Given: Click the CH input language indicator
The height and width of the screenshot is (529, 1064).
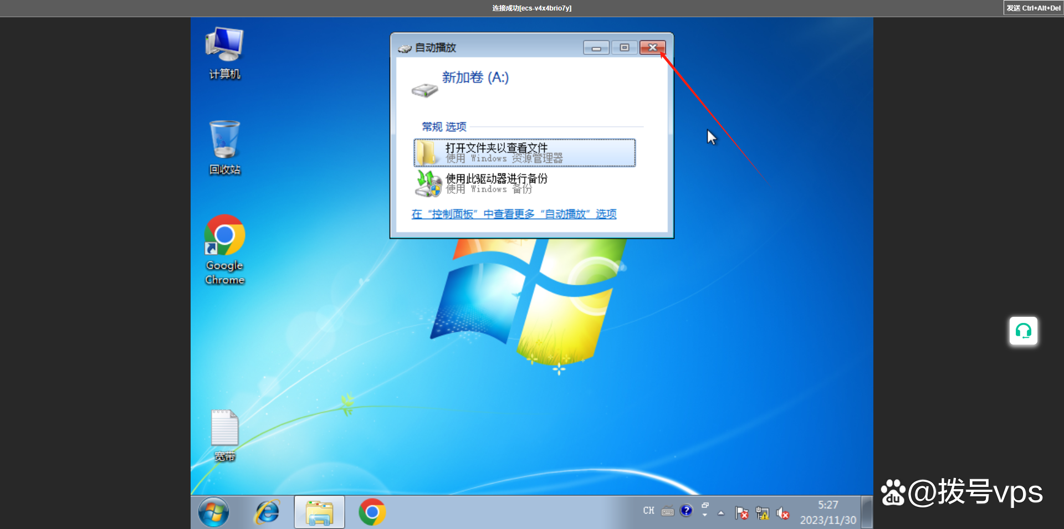Looking at the screenshot, I should 648,511.
